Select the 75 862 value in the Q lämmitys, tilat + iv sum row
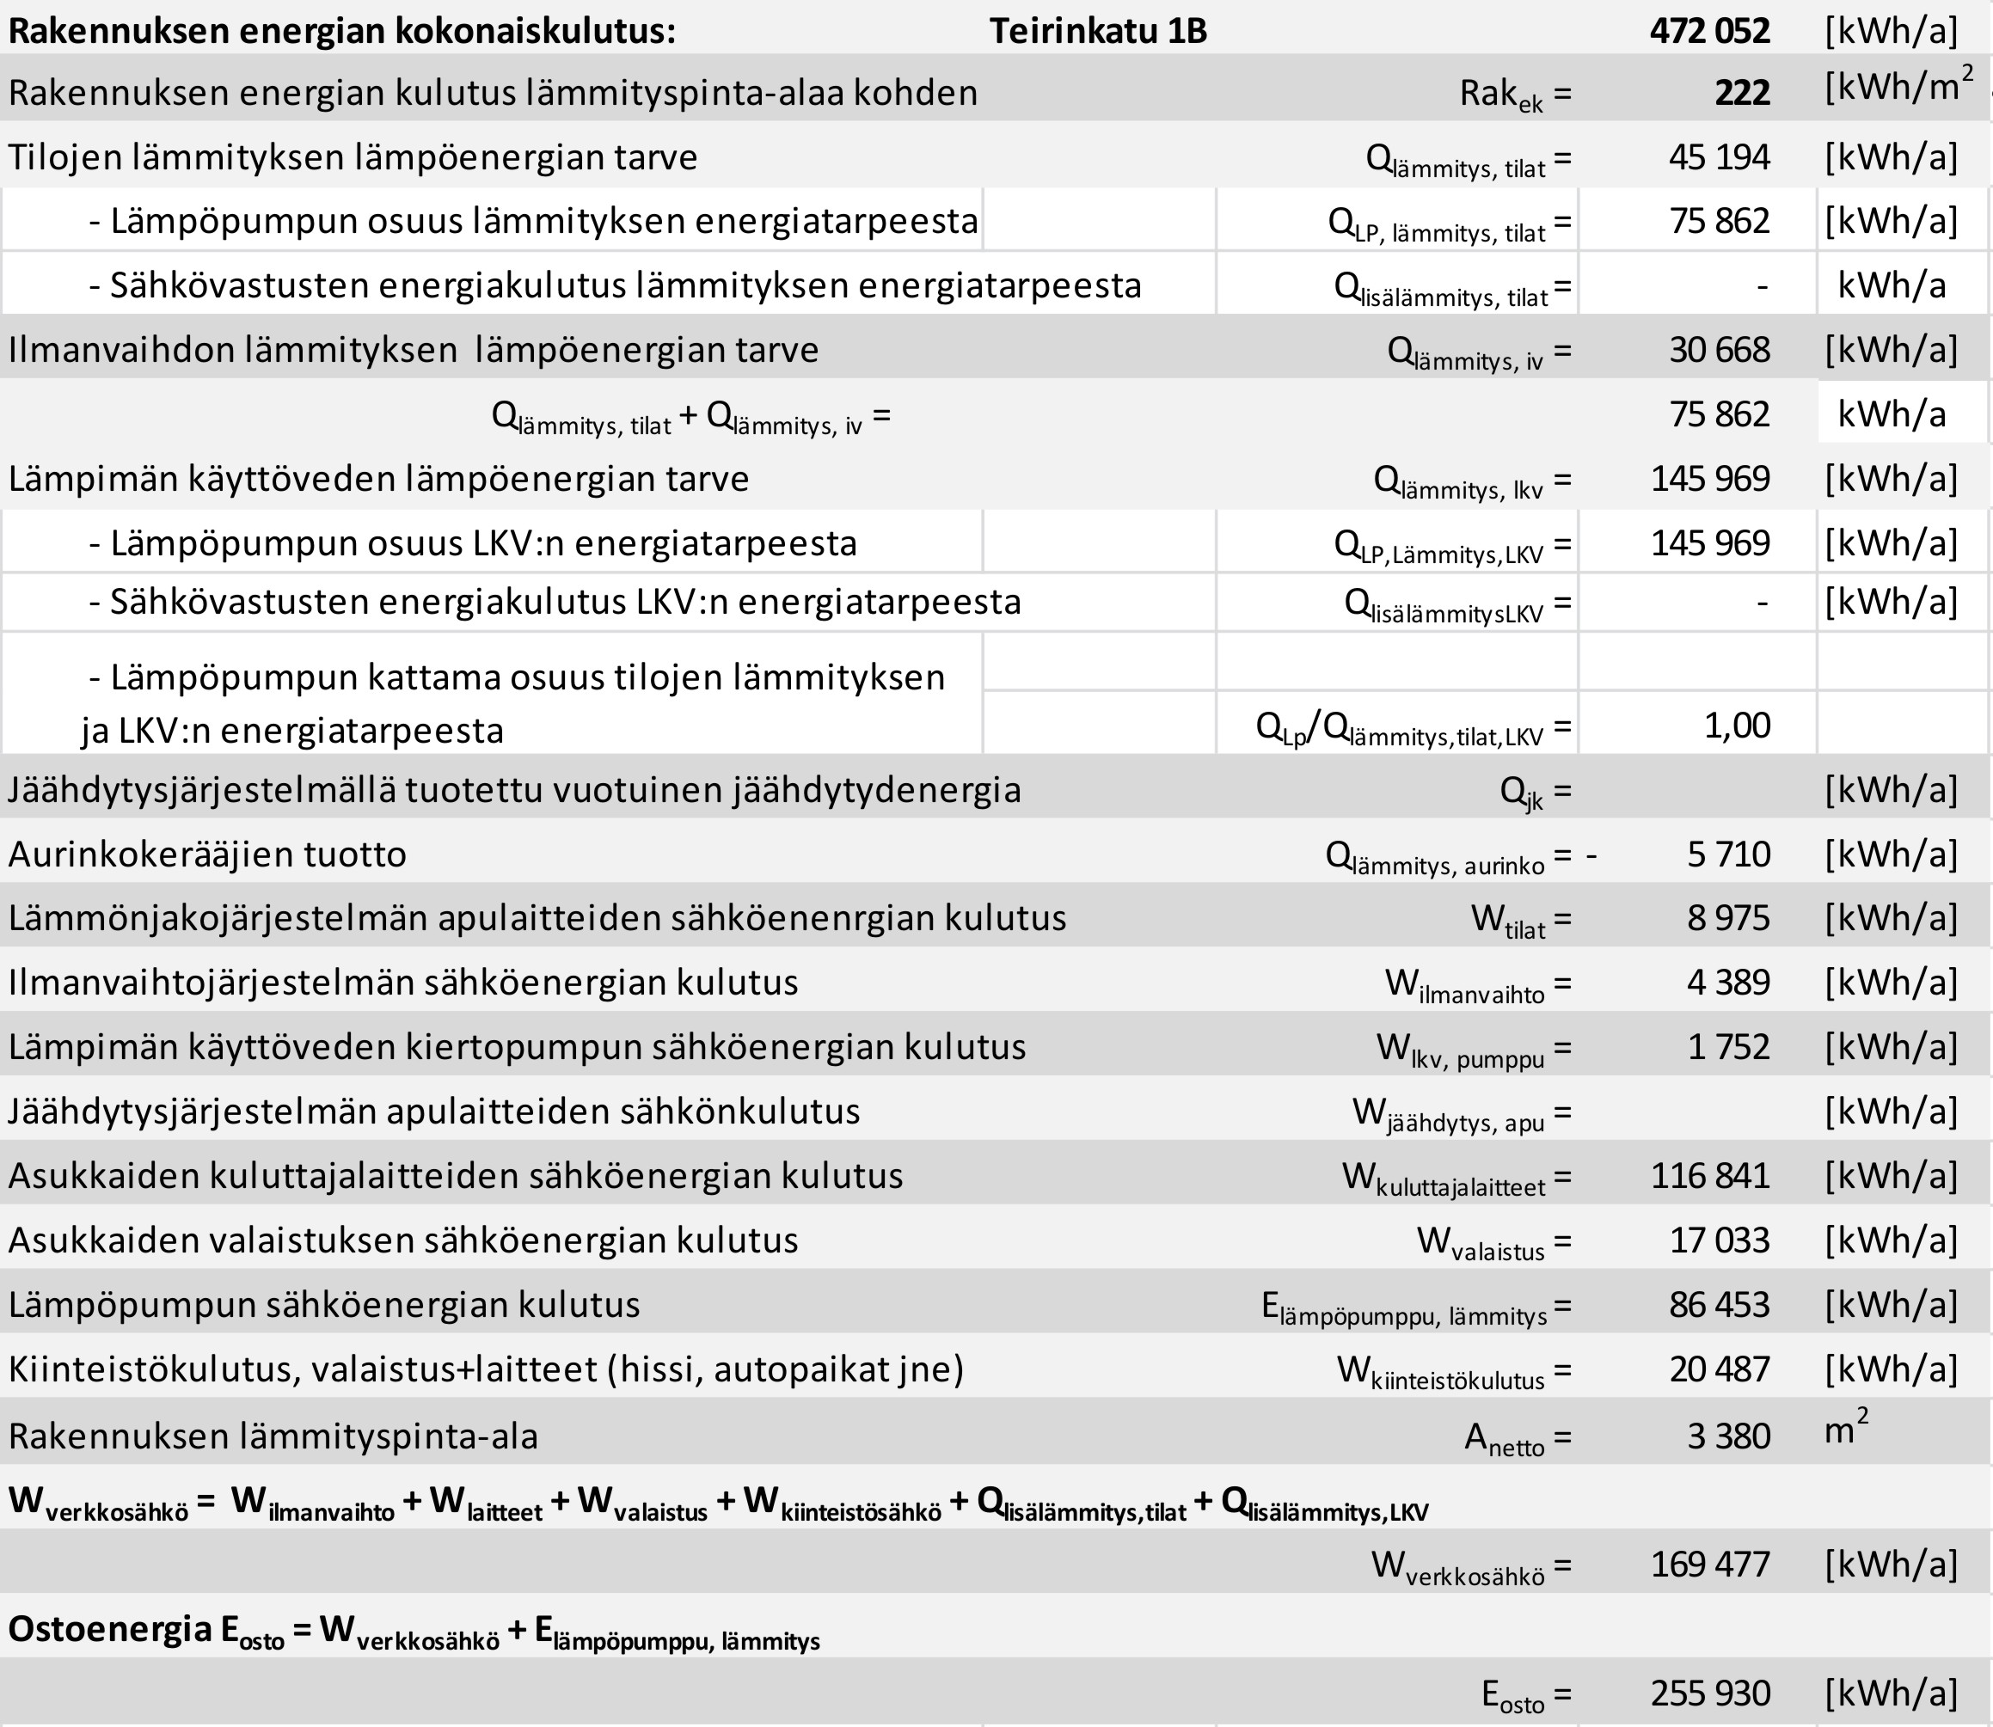1993x1727 pixels. pyautogui.click(x=1720, y=413)
